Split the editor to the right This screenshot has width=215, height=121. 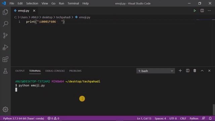(202, 11)
